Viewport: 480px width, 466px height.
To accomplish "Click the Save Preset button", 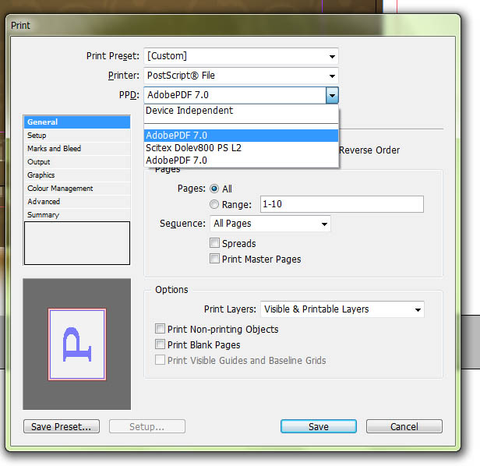I will click(x=62, y=426).
